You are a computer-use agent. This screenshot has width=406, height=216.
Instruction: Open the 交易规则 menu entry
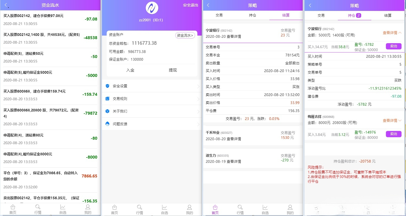click(120, 98)
